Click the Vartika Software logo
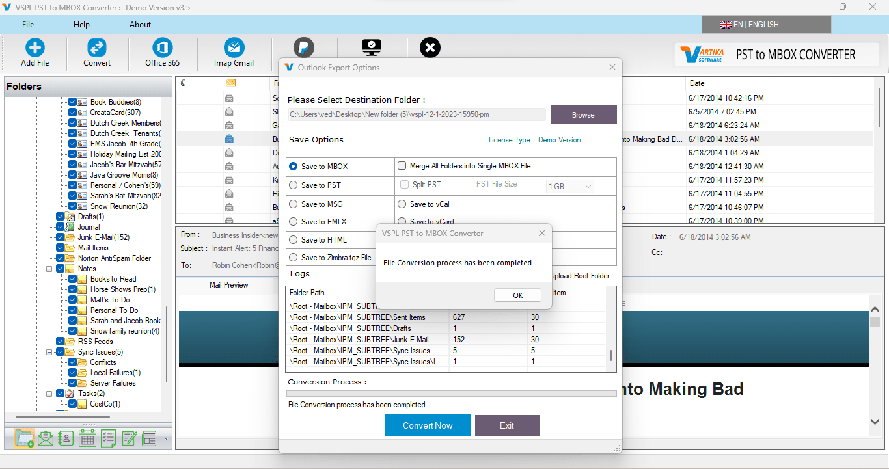This screenshot has width=889, height=469. click(x=702, y=55)
